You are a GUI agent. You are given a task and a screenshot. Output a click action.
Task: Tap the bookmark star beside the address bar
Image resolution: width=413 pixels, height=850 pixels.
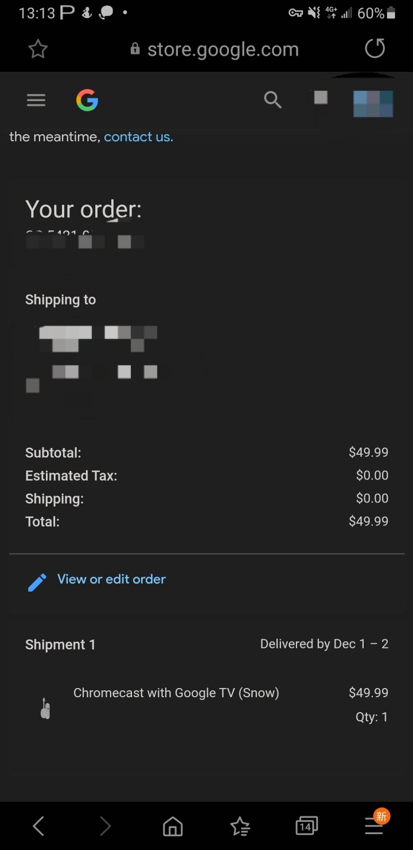tap(38, 49)
